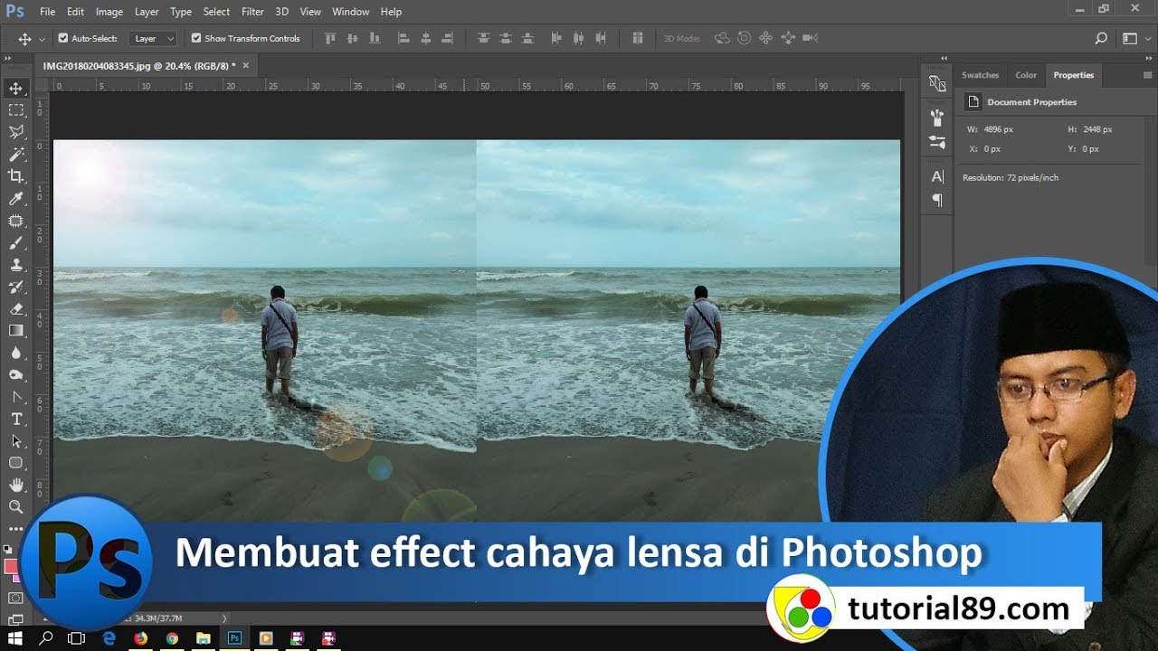This screenshot has width=1158, height=651.
Task: Open the Search magnifier in options bar
Action: (1101, 38)
